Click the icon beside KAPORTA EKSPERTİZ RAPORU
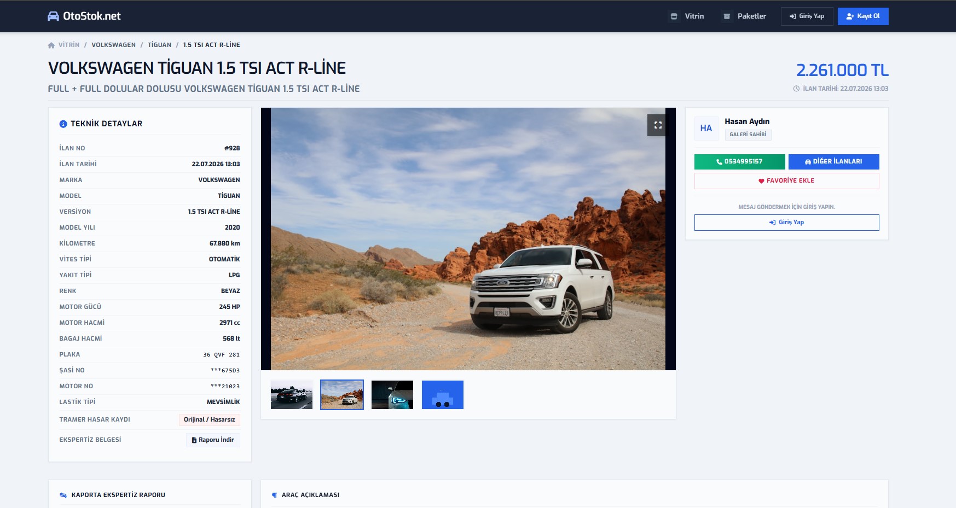 click(63, 495)
